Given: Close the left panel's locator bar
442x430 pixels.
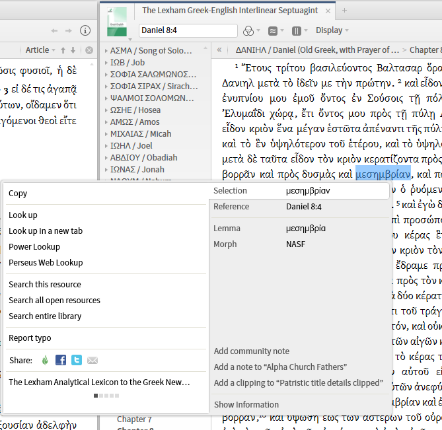Looking at the screenshot, I should pos(89,50).
